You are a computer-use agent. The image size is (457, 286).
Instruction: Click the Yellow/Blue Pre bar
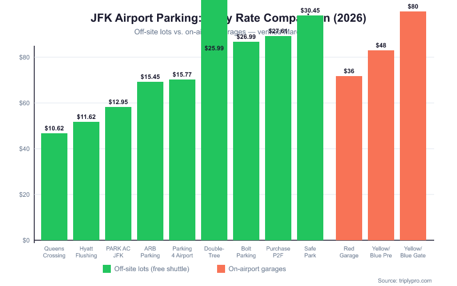click(381, 145)
